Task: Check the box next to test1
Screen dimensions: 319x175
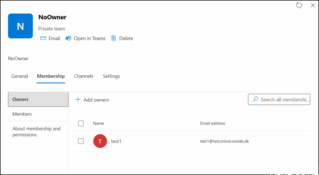Action: (81, 141)
